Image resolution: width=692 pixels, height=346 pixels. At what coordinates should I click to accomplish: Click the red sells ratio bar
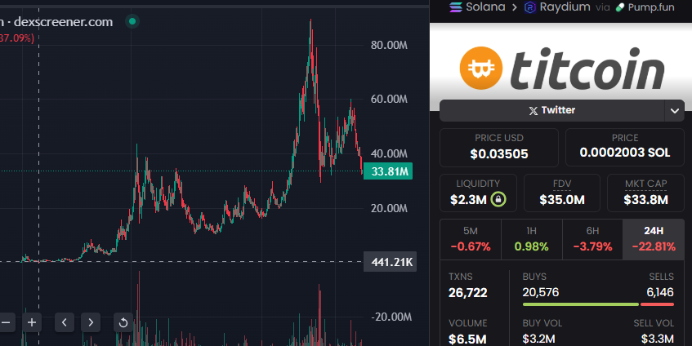657,304
